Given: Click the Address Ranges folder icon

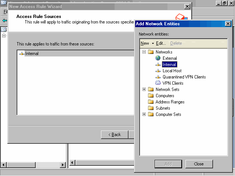Looking at the screenshot, I should pos(151,102).
